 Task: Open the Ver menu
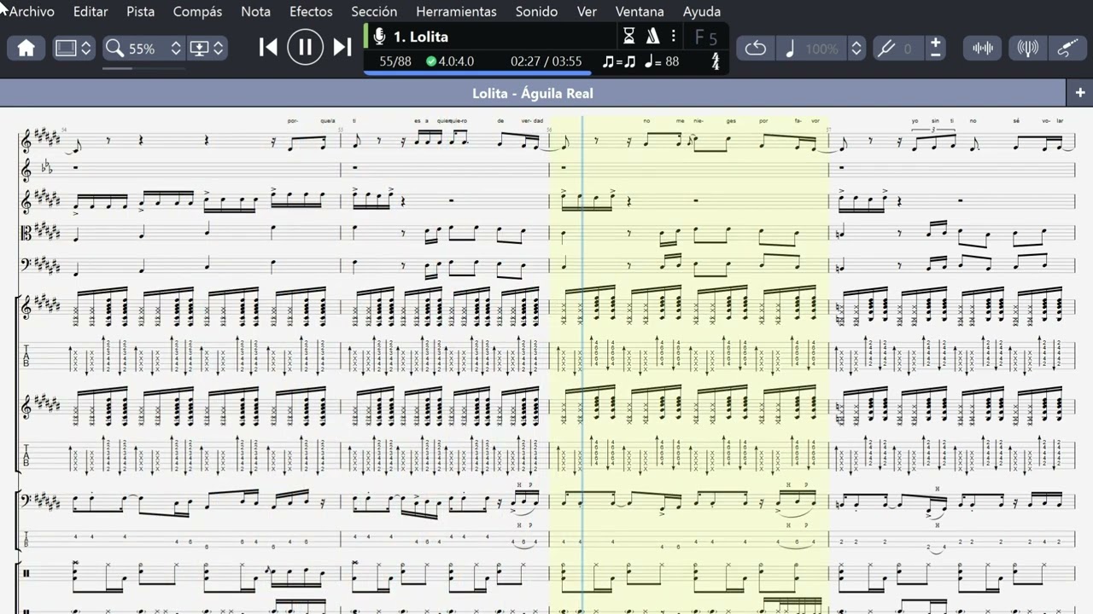587,11
